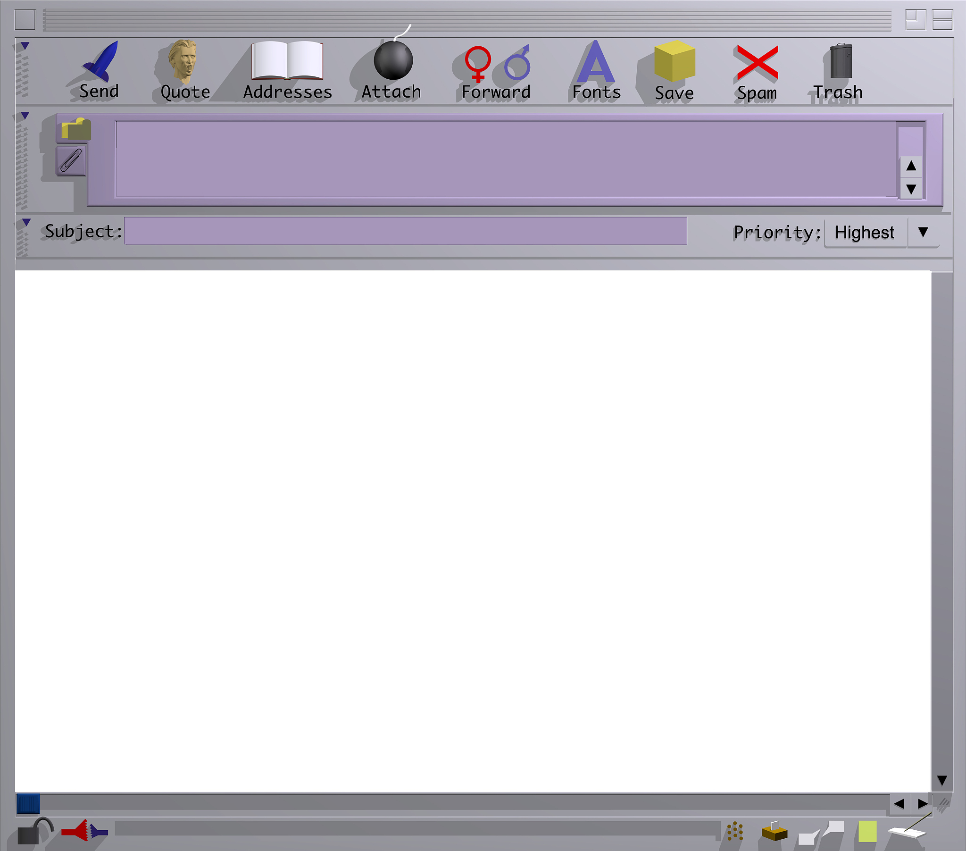This screenshot has height=851, width=966.
Task: Collapse the Subject row triangle
Action: (26, 222)
